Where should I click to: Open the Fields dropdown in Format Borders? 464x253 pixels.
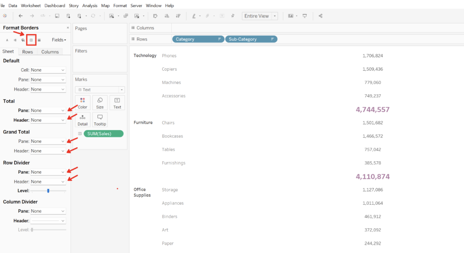59,40
